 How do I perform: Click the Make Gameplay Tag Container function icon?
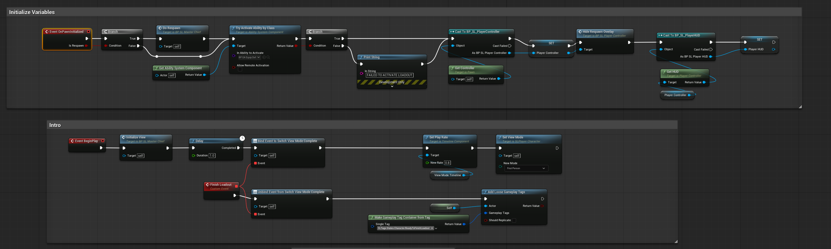pos(372,218)
